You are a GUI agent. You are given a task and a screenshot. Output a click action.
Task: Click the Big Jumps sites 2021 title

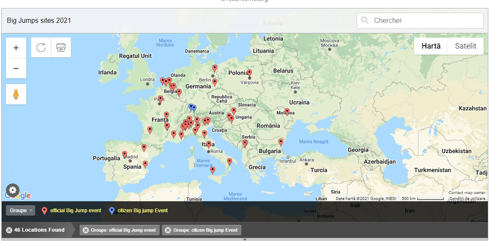coord(39,21)
